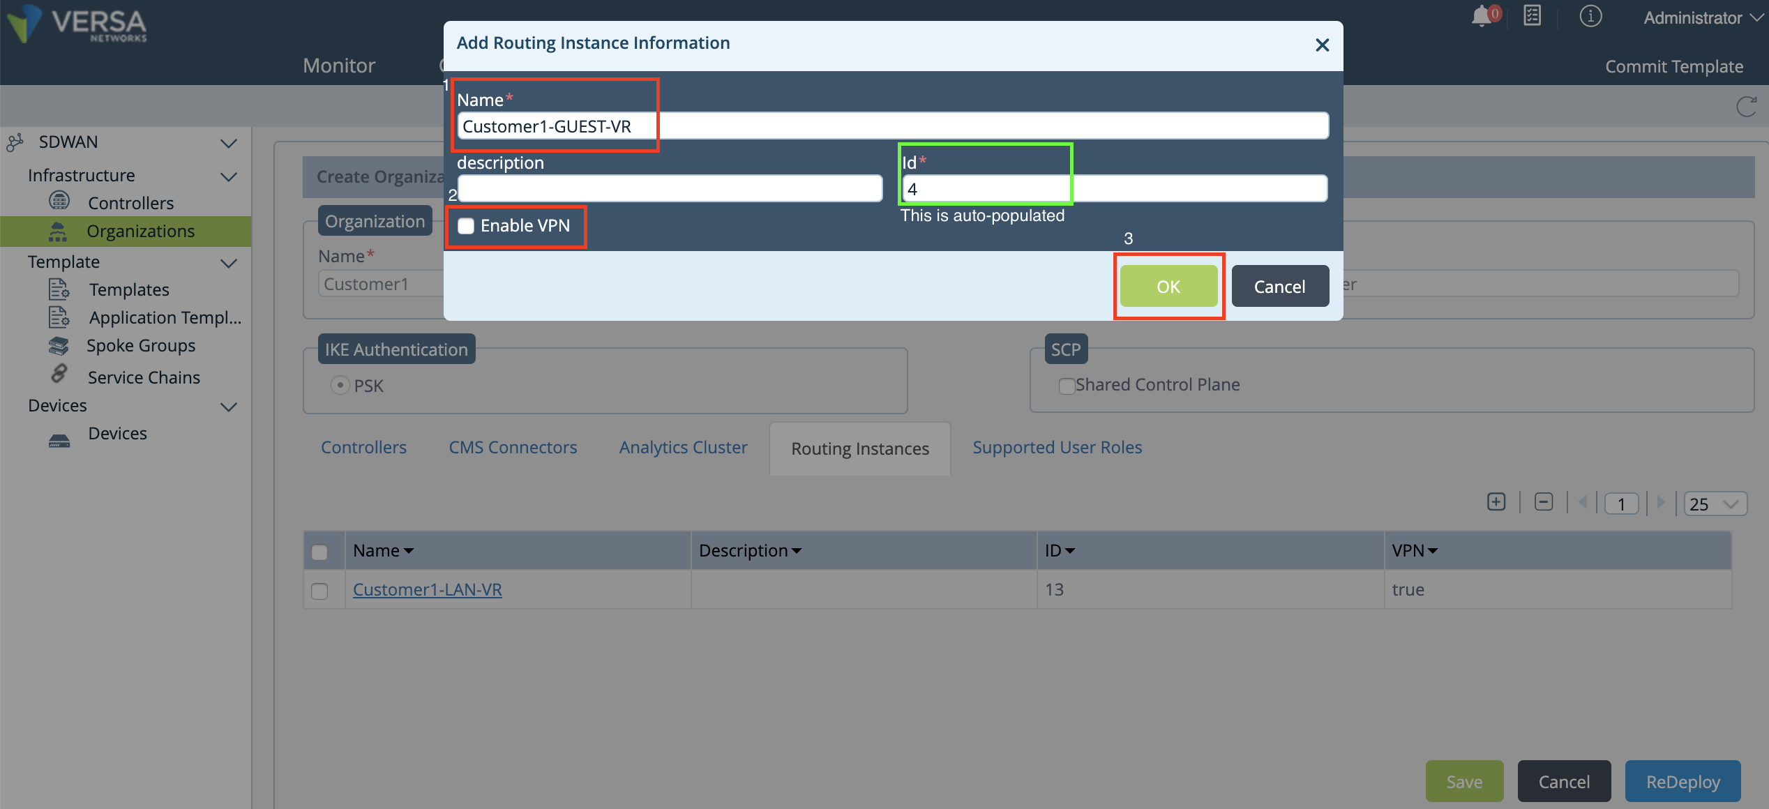This screenshot has height=809, width=1769.
Task: Click the remove routing instance minus icon
Action: [x=1544, y=502]
